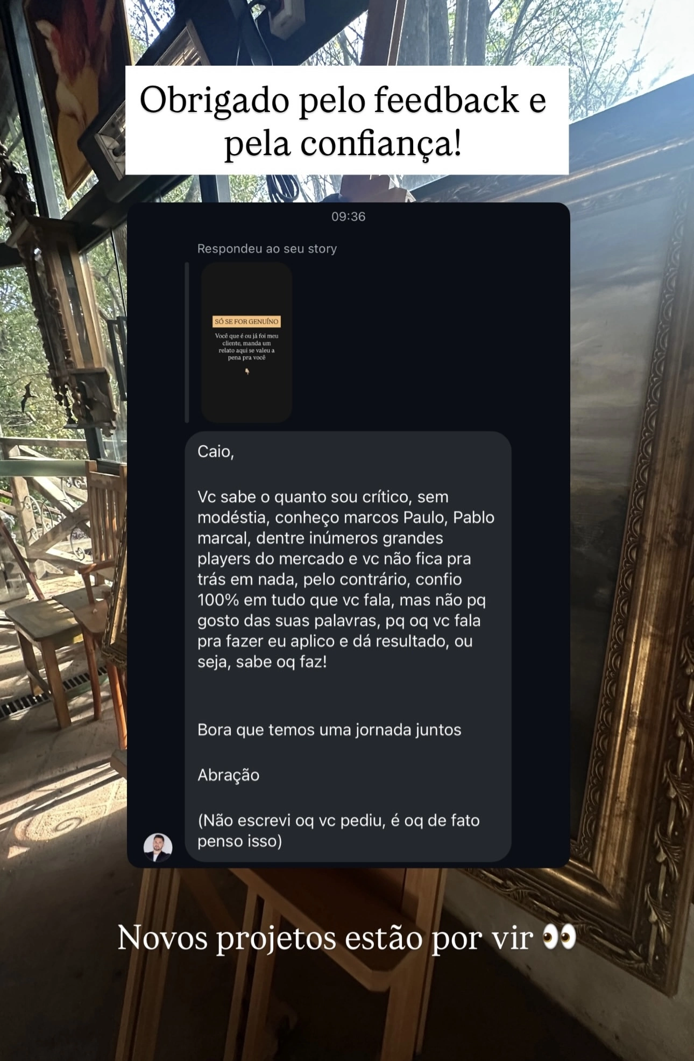Tap the line "Bora que temos uma jornada juntos"
Image resolution: width=694 pixels, height=1061 pixels.
point(329,730)
